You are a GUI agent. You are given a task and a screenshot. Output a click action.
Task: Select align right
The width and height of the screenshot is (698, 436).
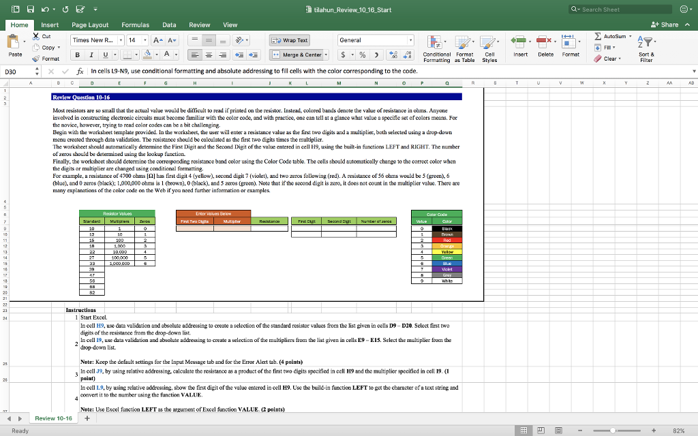point(223,54)
